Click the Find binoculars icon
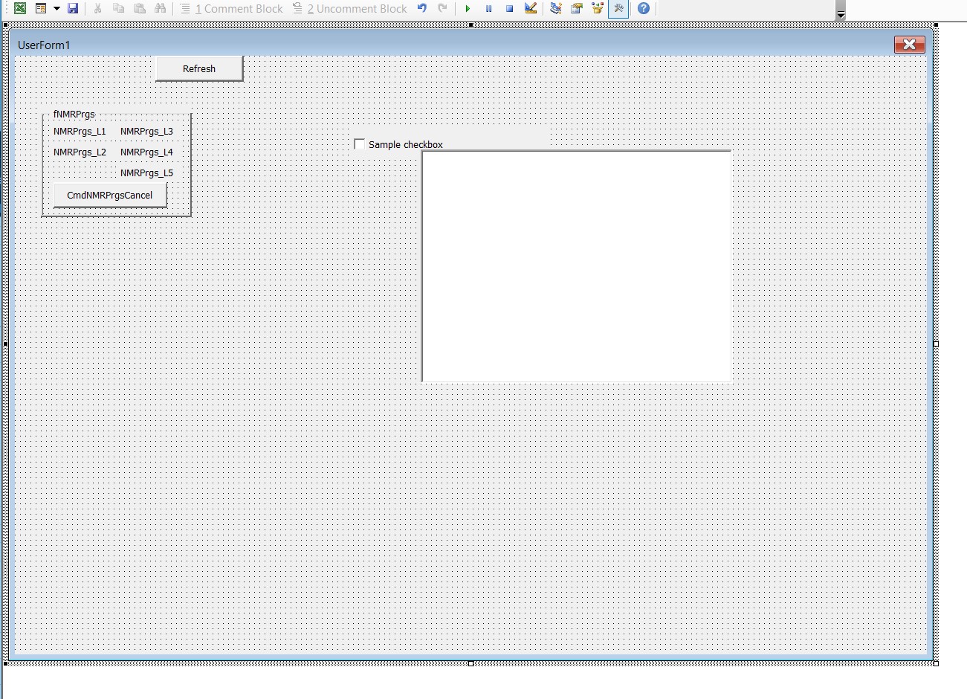 161,9
